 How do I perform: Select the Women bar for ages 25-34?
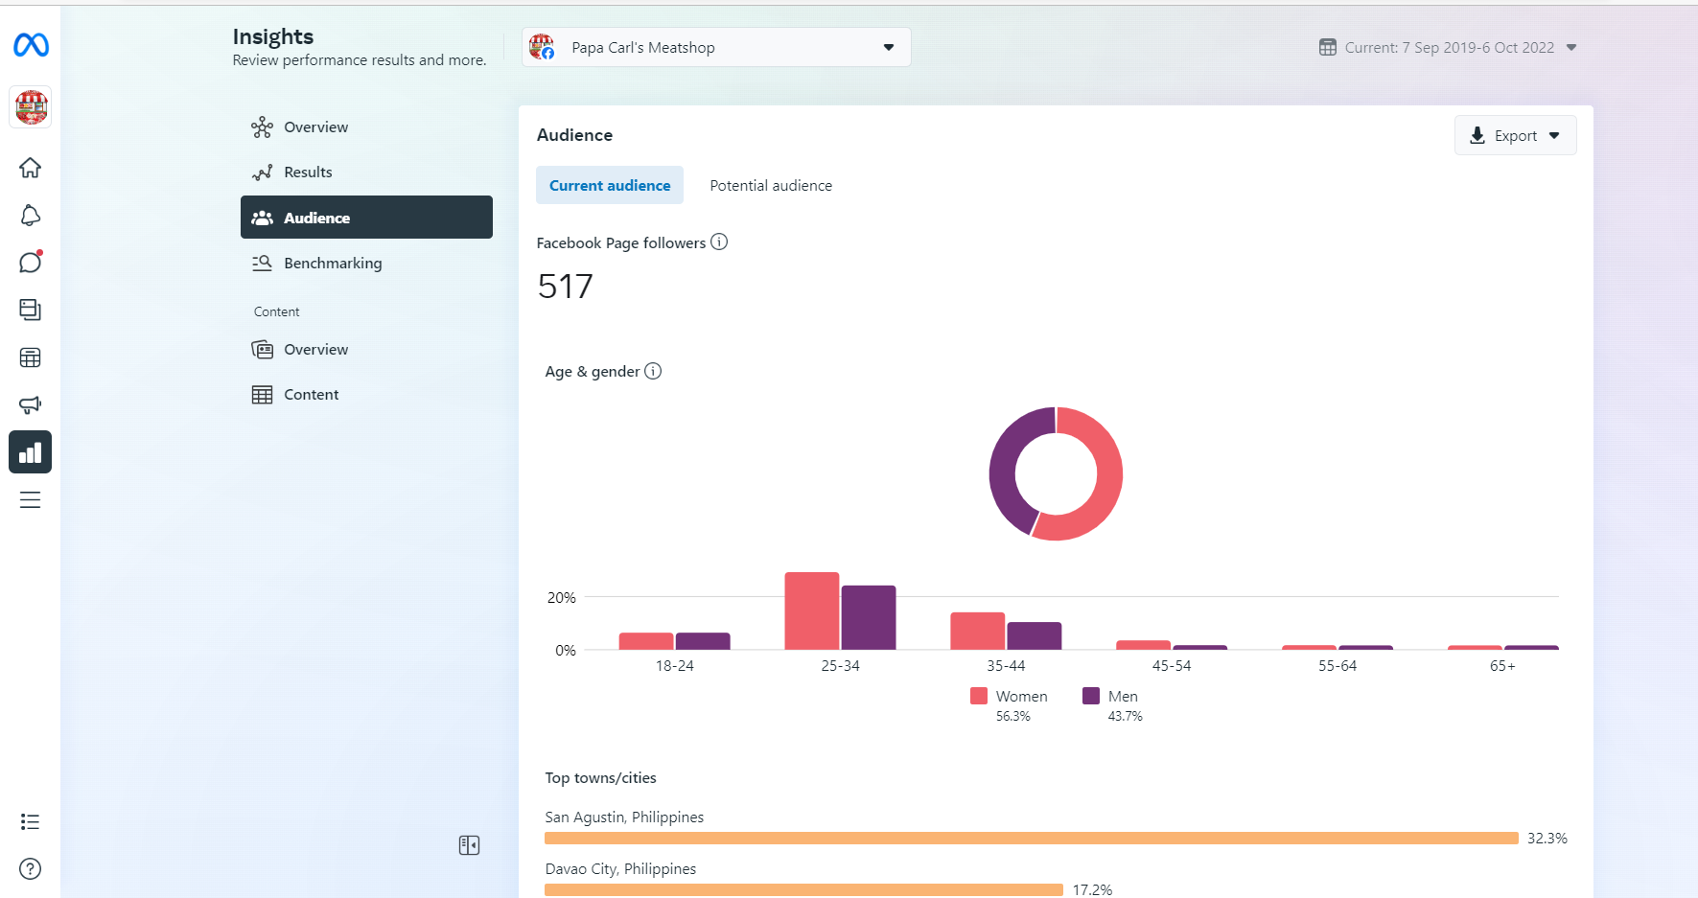coord(812,611)
